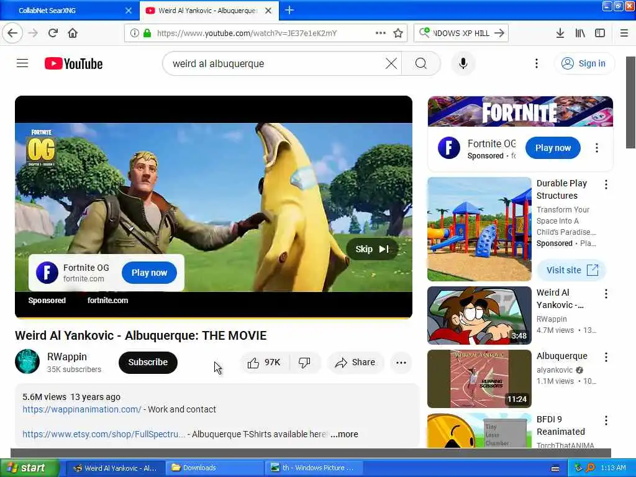This screenshot has width=636, height=477.
Task: Open the browser downloads panel
Action: [560, 34]
